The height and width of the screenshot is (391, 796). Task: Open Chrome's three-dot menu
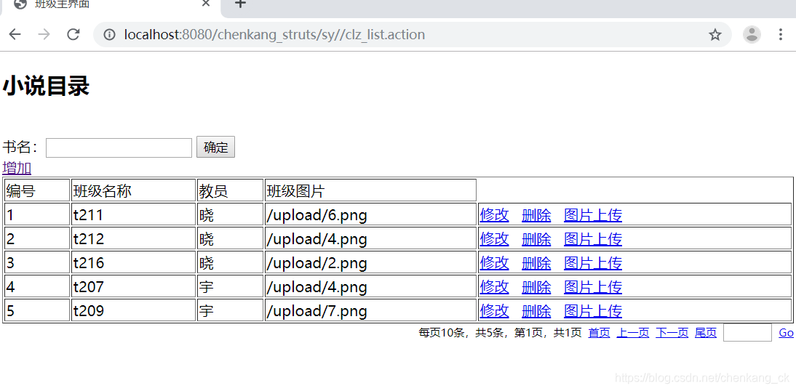click(781, 34)
